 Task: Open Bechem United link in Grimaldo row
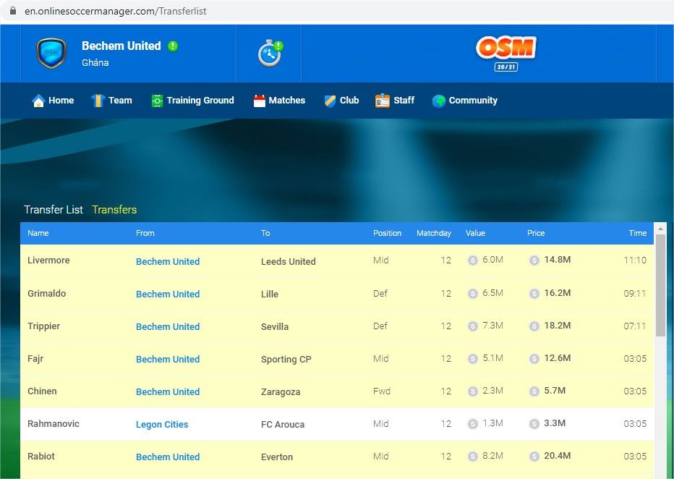click(x=168, y=294)
